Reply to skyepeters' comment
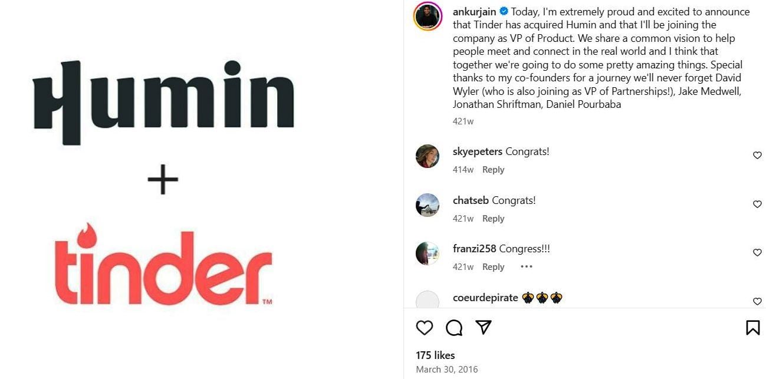 point(493,170)
